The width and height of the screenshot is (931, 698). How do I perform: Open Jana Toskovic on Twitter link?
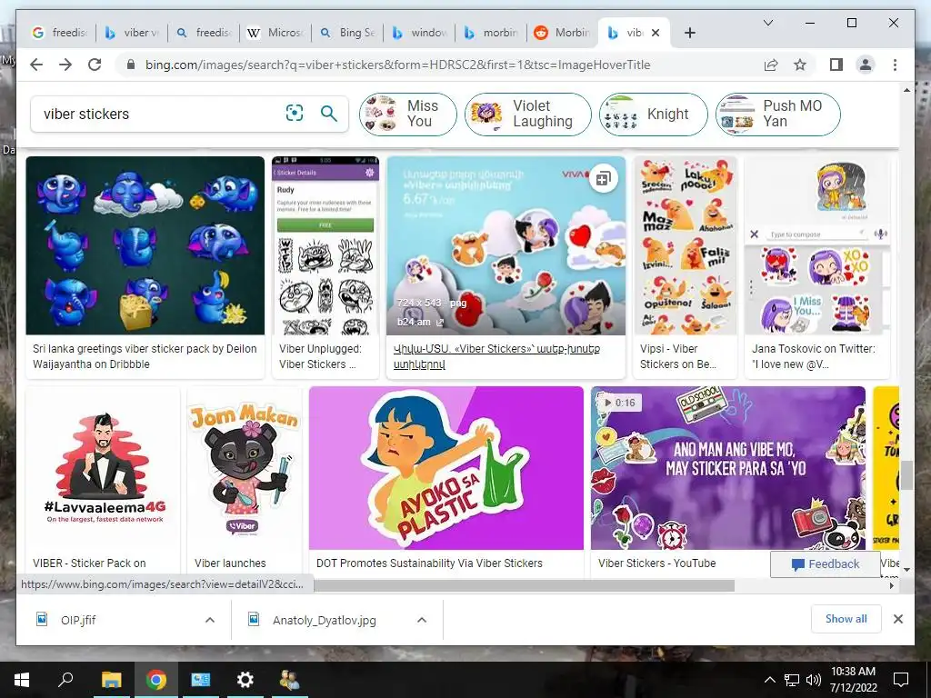(x=814, y=356)
